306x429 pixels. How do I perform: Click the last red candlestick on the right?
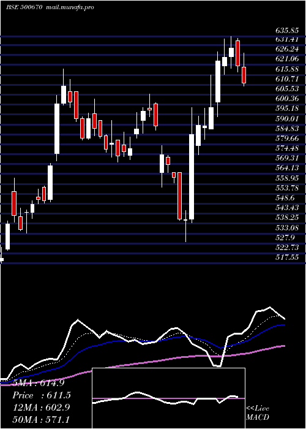pos(244,75)
